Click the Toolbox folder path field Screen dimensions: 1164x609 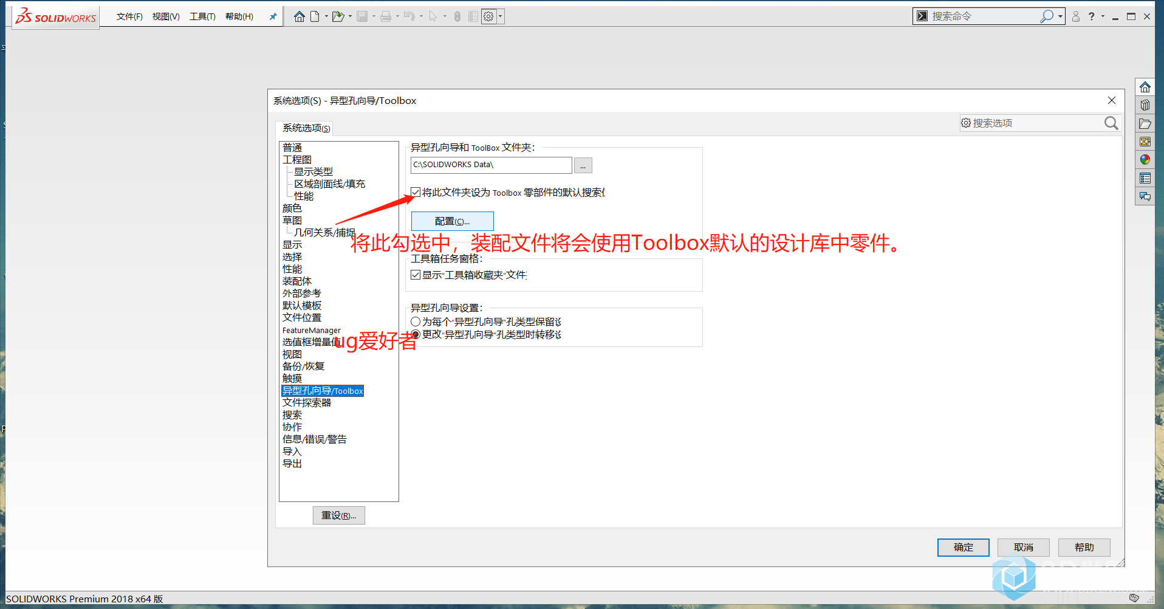[491, 165]
